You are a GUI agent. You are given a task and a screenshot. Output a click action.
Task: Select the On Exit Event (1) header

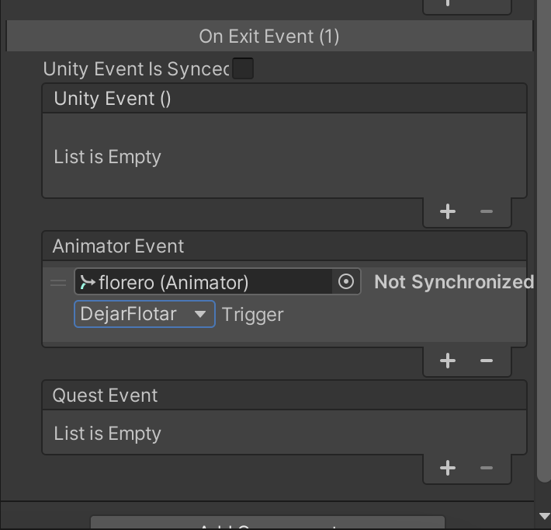269,36
